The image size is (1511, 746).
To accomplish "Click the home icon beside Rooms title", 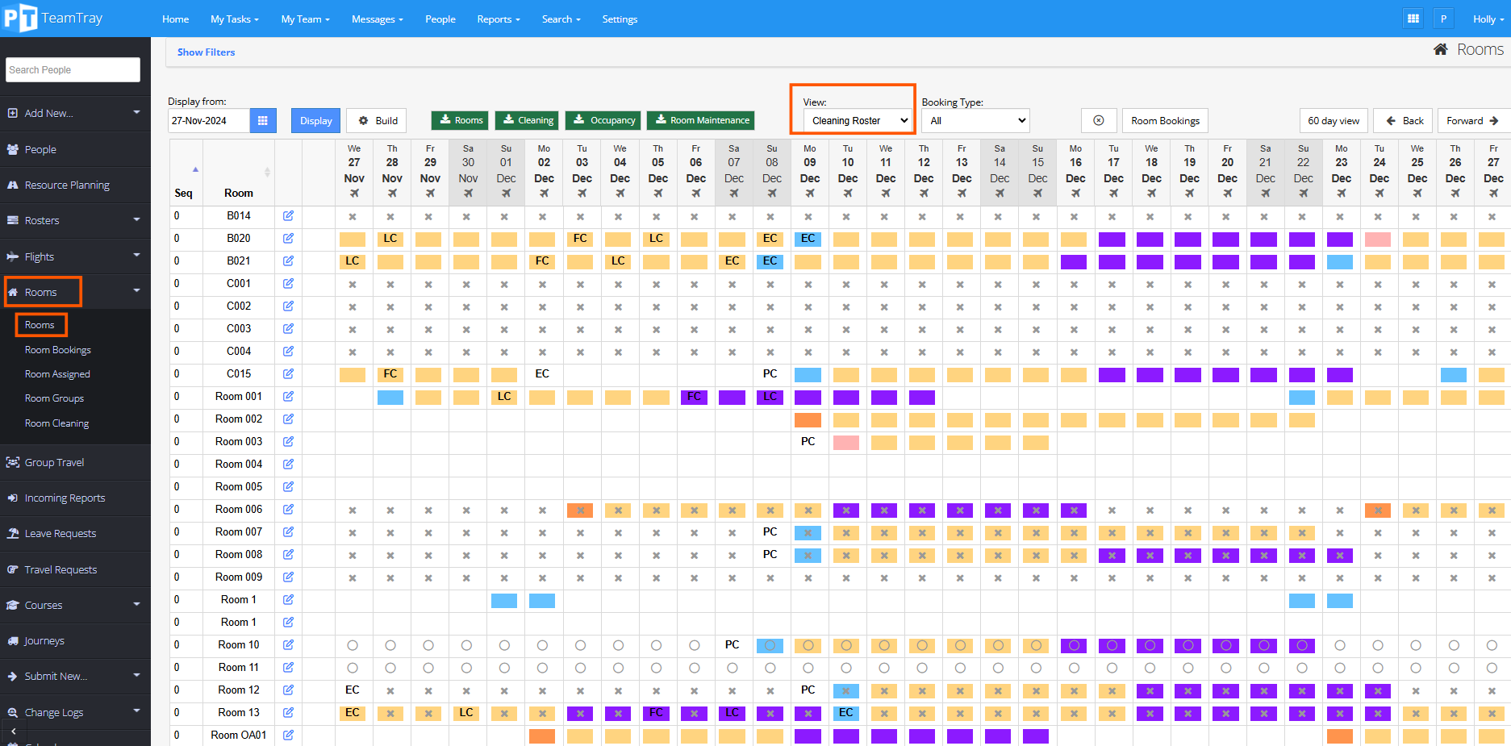I will pyautogui.click(x=1440, y=50).
